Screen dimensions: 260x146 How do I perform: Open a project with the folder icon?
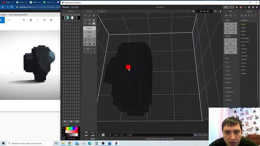point(237,7)
